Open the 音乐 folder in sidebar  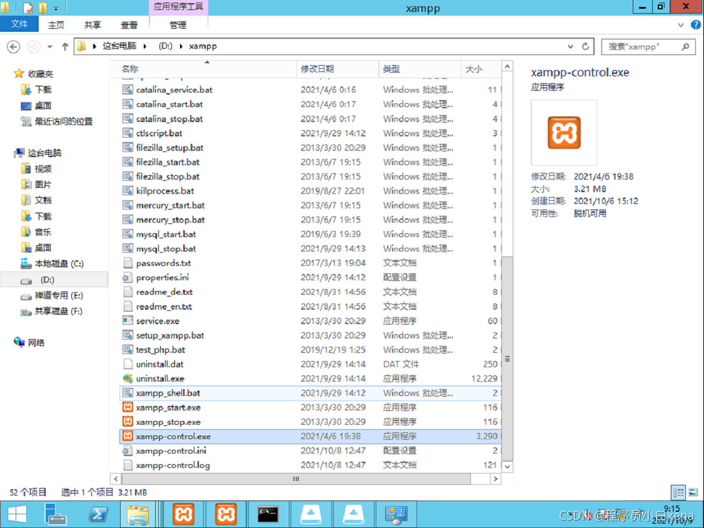click(43, 232)
